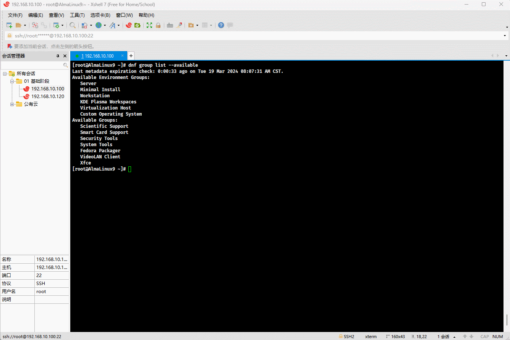The image size is (510, 340).
Task: Select session 192.168.10.120 in the tree
Action: click(x=47, y=97)
